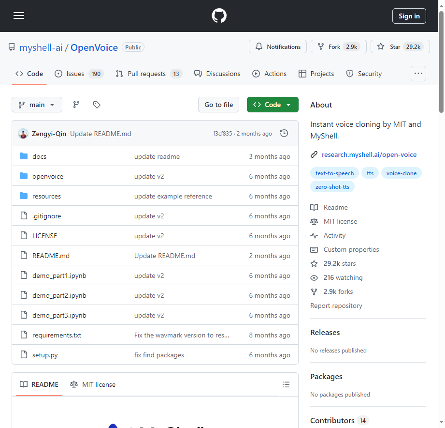Open the Releases heading link
Image resolution: width=445 pixels, height=428 pixels.
(x=325, y=333)
